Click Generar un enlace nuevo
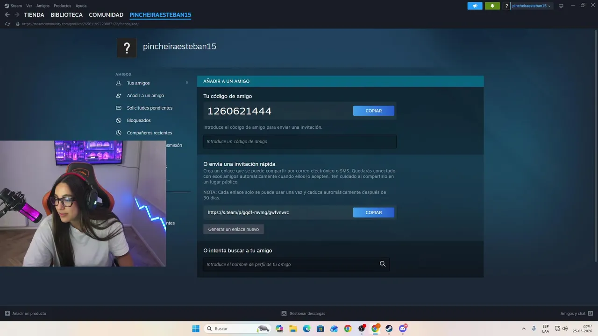 click(x=234, y=229)
